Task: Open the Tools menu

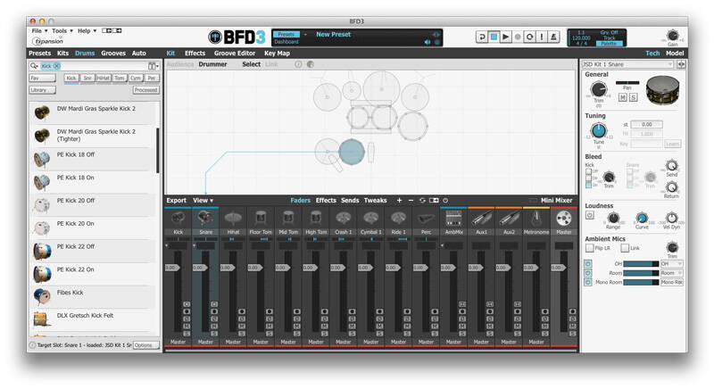Action: tap(62, 30)
